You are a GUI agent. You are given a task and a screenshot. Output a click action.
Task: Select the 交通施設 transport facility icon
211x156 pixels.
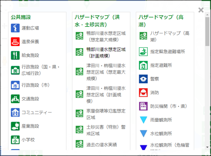(15, 99)
